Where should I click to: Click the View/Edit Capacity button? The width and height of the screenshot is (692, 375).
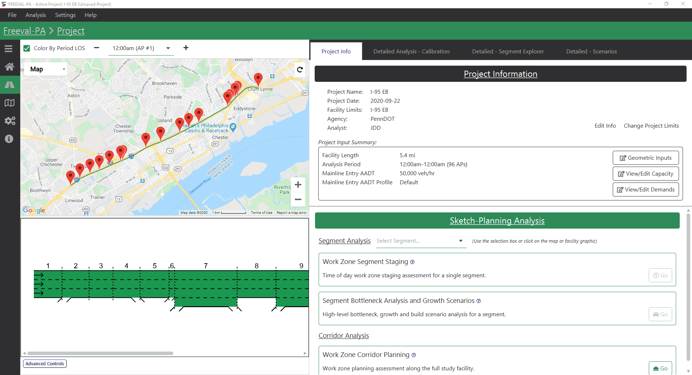click(646, 174)
